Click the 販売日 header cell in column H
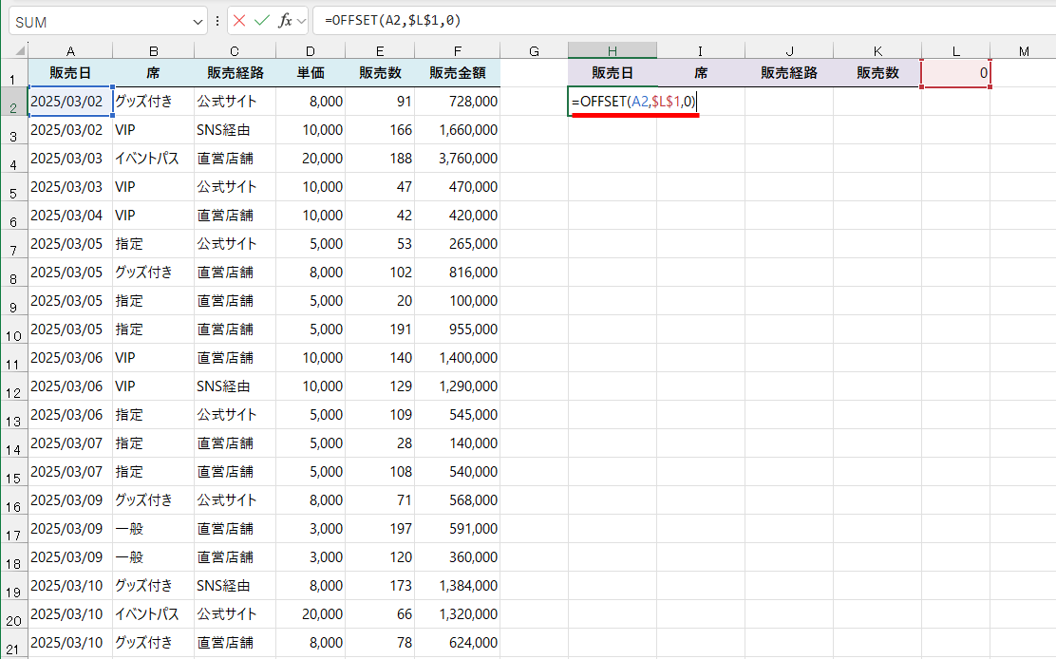This screenshot has height=659, width=1056. 613,71
